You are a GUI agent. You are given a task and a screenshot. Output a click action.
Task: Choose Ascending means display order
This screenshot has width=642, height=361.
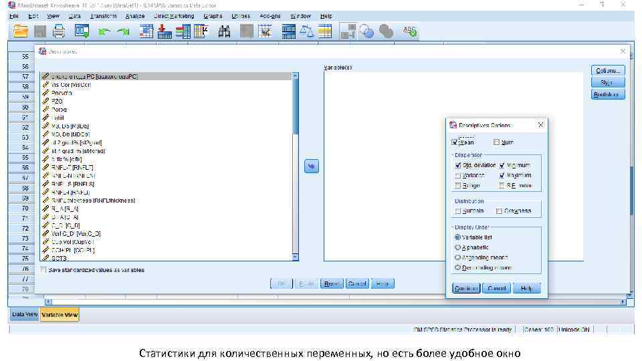tap(457, 257)
